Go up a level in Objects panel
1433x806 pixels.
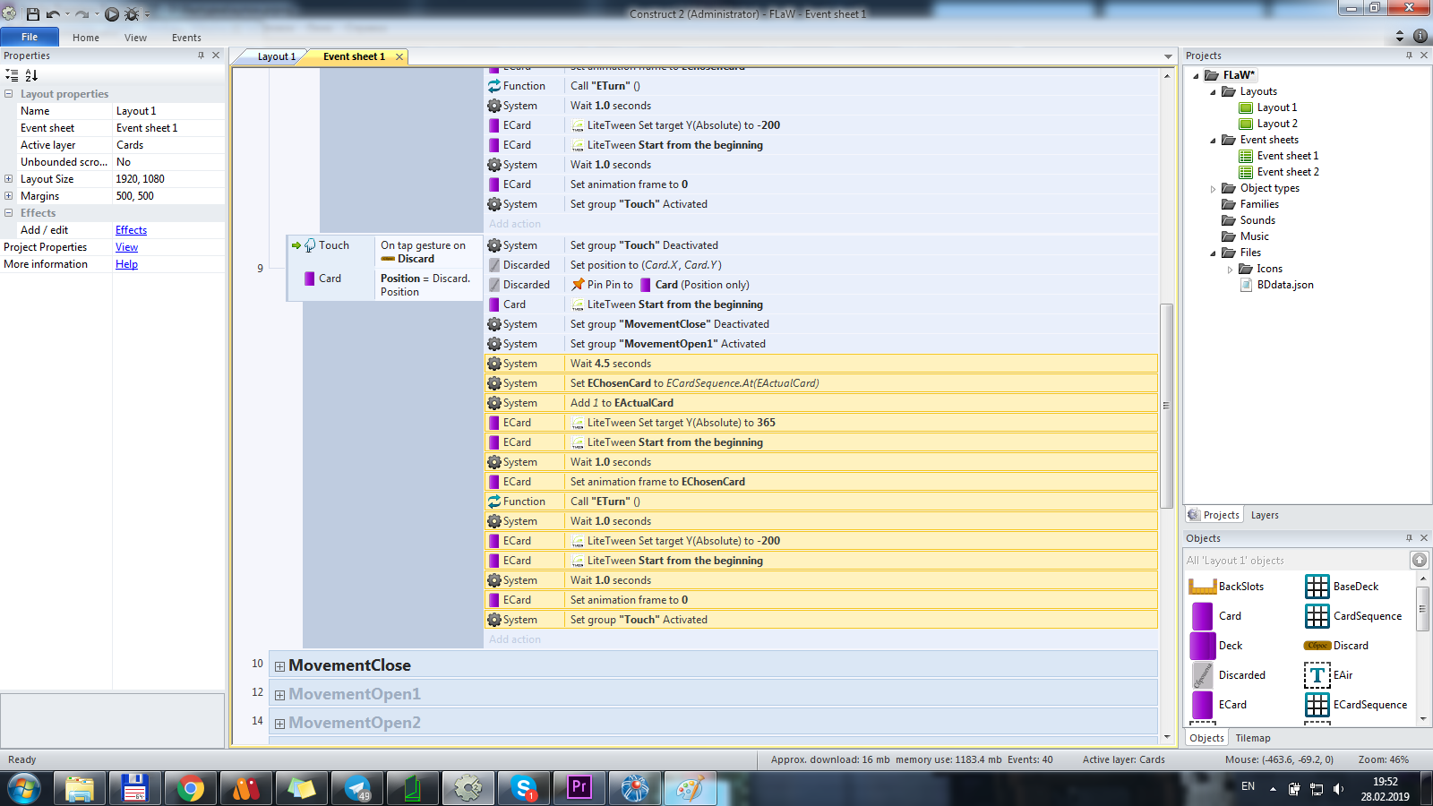1419,561
